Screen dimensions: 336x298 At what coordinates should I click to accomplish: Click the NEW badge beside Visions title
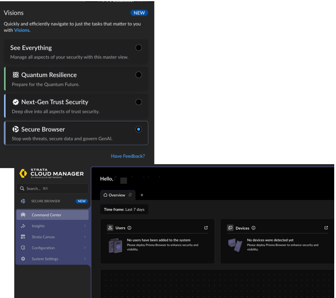tap(139, 13)
